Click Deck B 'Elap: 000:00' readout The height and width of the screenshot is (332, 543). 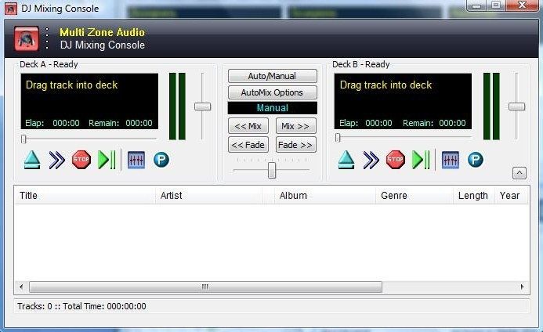366,123
